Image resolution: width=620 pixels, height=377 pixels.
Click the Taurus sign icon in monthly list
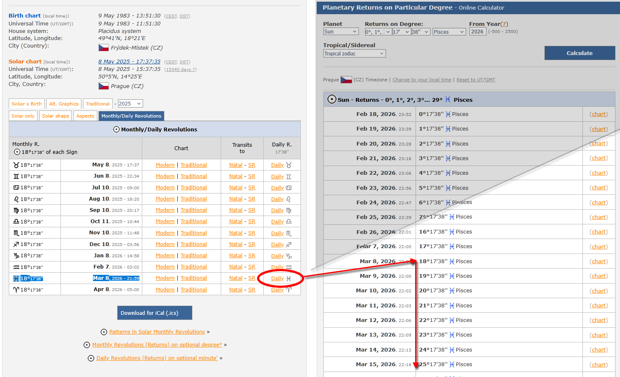(16, 165)
